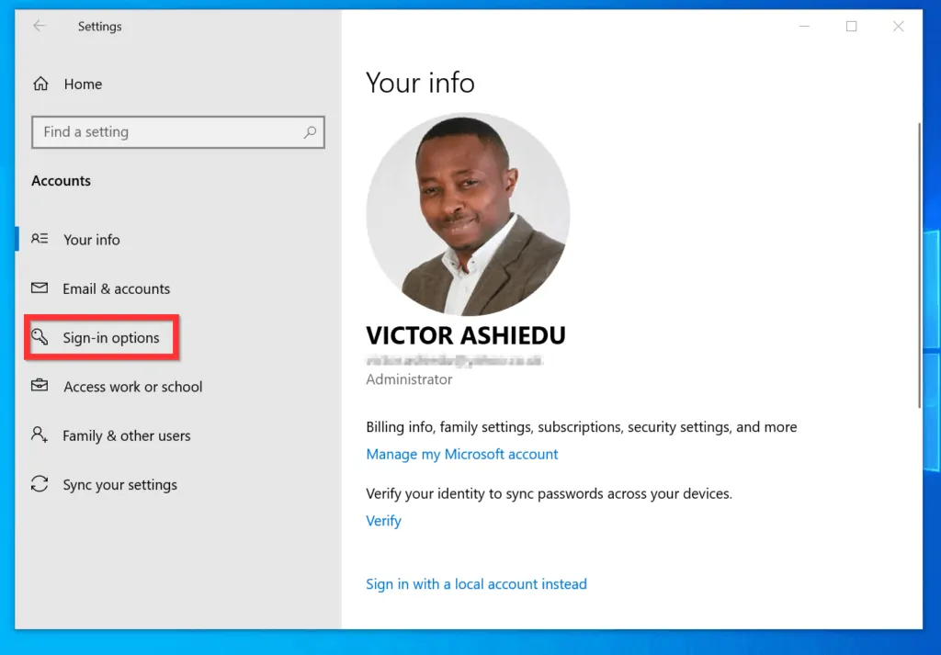Click the Access work or school briefcase icon
The image size is (941, 655).
(40, 387)
